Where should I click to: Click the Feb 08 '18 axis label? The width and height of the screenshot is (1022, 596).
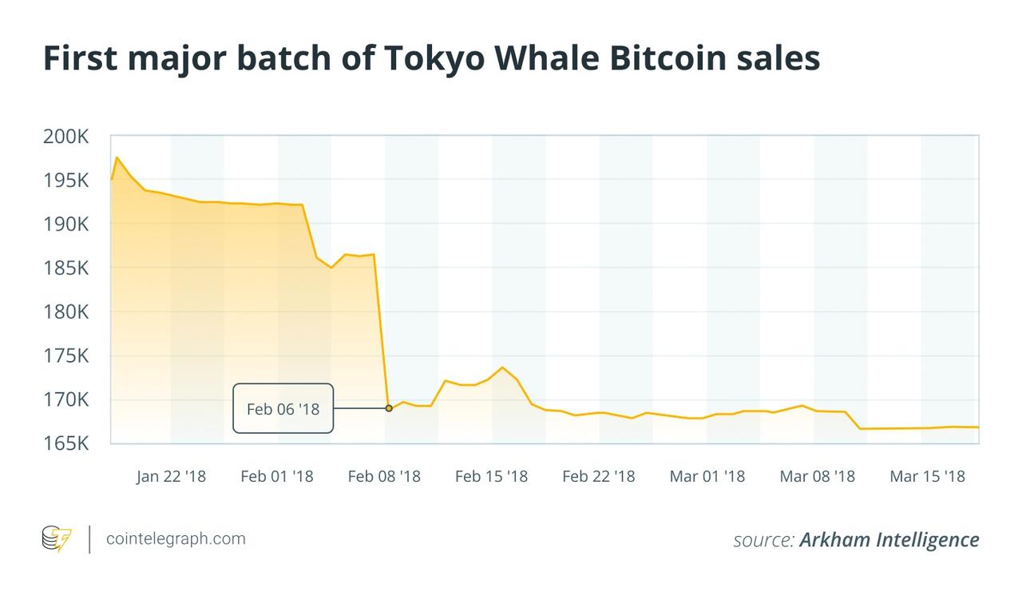(x=384, y=477)
